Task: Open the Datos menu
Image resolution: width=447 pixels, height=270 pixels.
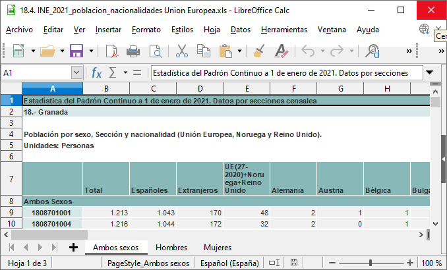Action: click(241, 30)
